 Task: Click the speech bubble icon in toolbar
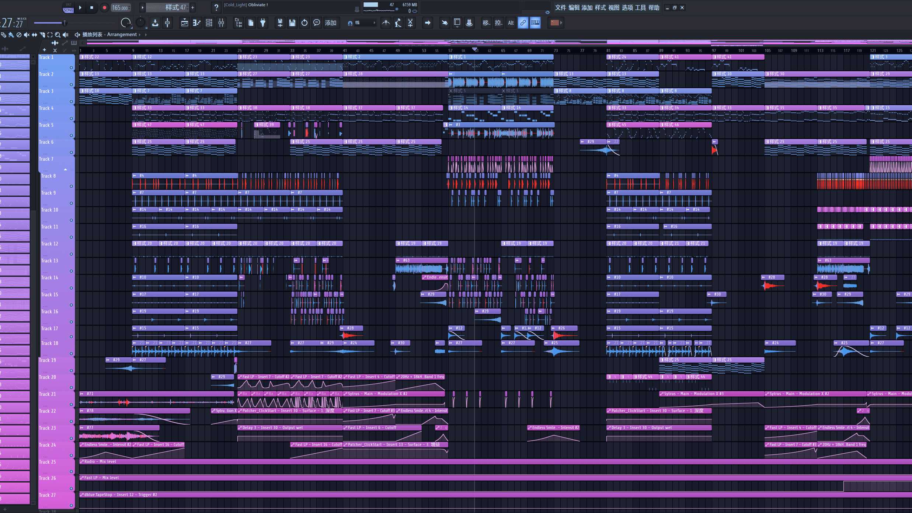click(x=317, y=23)
